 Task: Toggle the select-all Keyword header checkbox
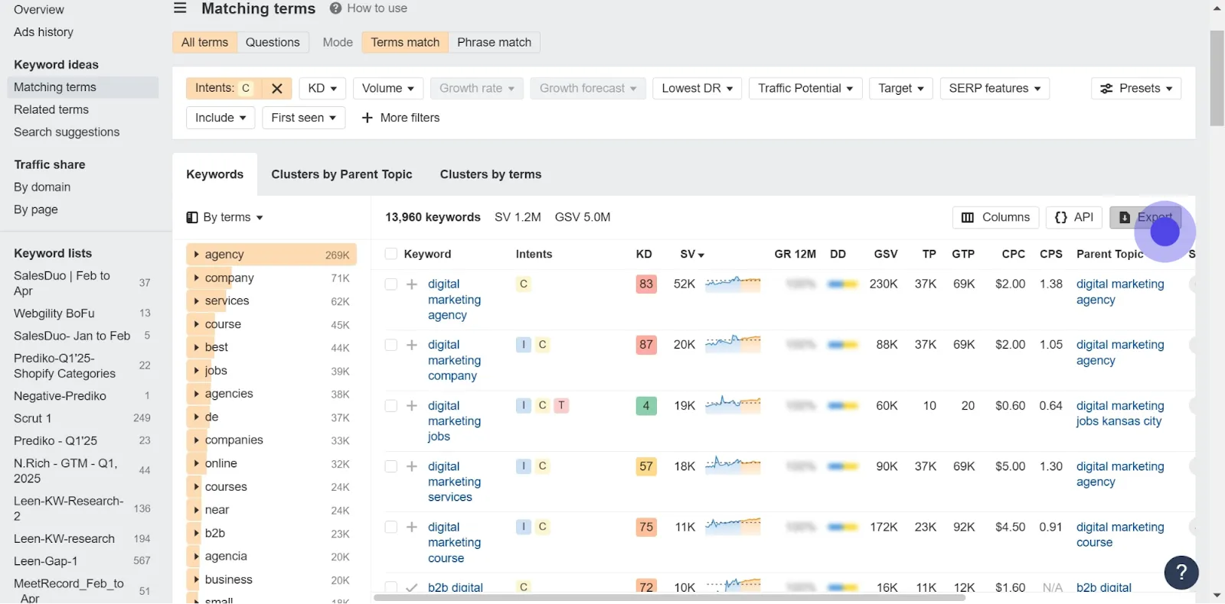390,254
